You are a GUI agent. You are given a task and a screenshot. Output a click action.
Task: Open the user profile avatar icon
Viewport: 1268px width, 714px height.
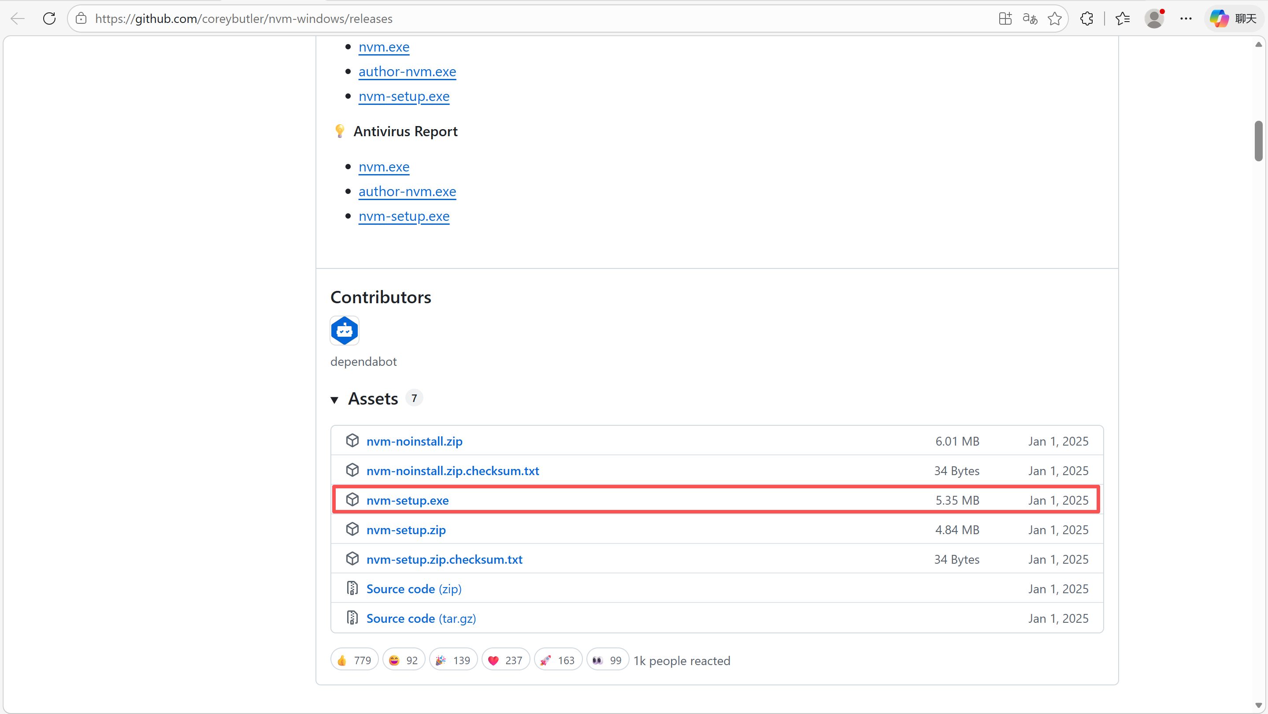tap(1154, 19)
